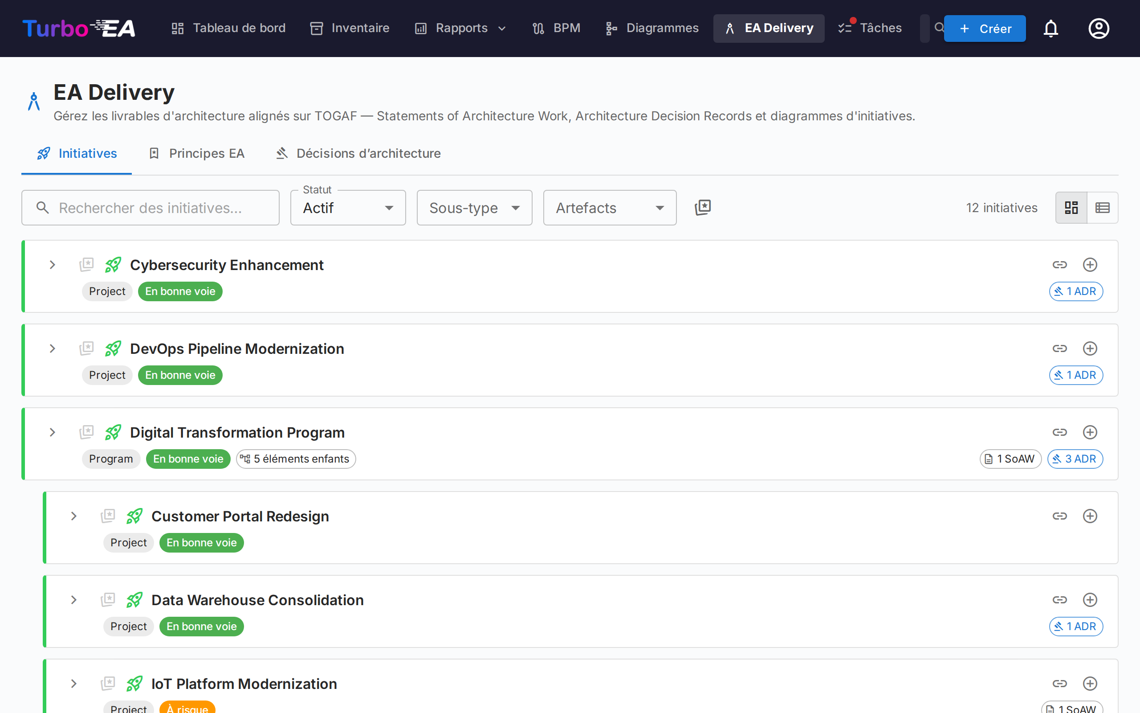Switch to list view of initiatives
This screenshot has width=1140, height=713.
click(1103, 208)
